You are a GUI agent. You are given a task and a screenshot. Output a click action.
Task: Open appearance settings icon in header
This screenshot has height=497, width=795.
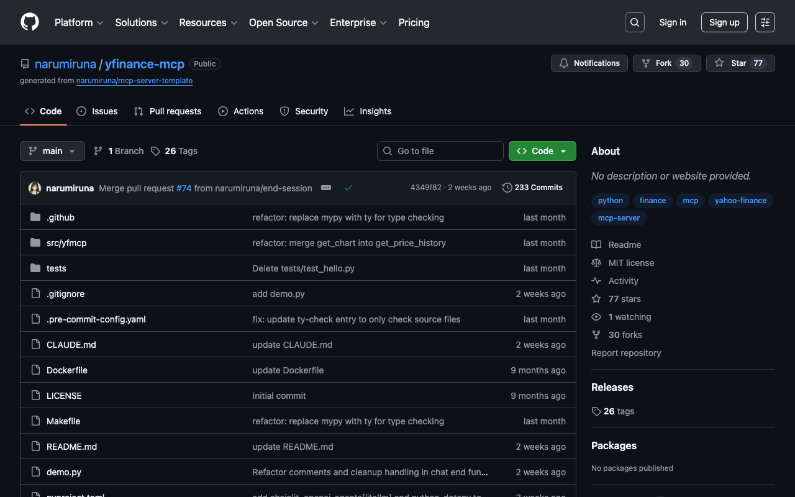pyautogui.click(x=765, y=22)
